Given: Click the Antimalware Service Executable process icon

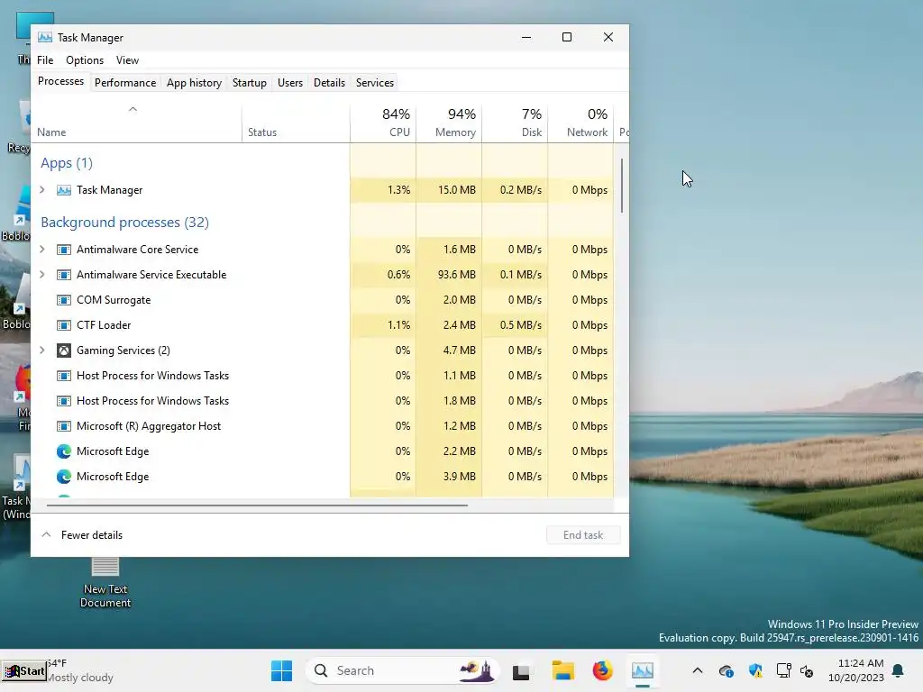Looking at the screenshot, I should (x=64, y=275).
